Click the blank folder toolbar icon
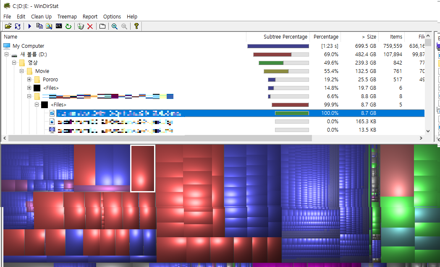Image resolution: width=440 pixels, height=267 pixels. 102,26
